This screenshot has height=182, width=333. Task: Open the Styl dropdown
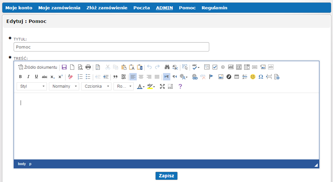(32, 86)
